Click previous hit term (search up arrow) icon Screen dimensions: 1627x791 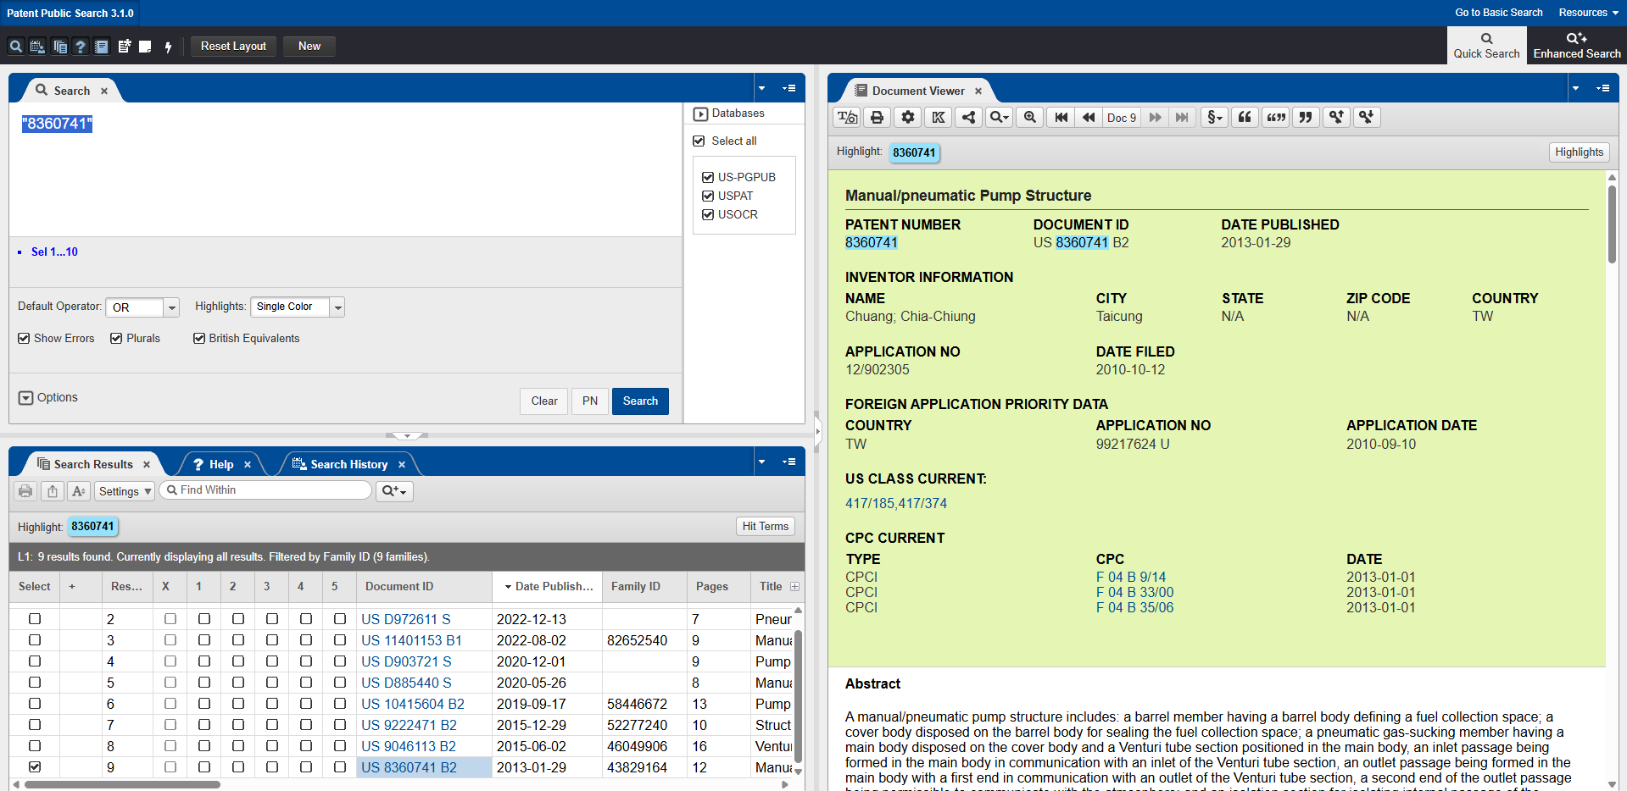coord(1336,118)
